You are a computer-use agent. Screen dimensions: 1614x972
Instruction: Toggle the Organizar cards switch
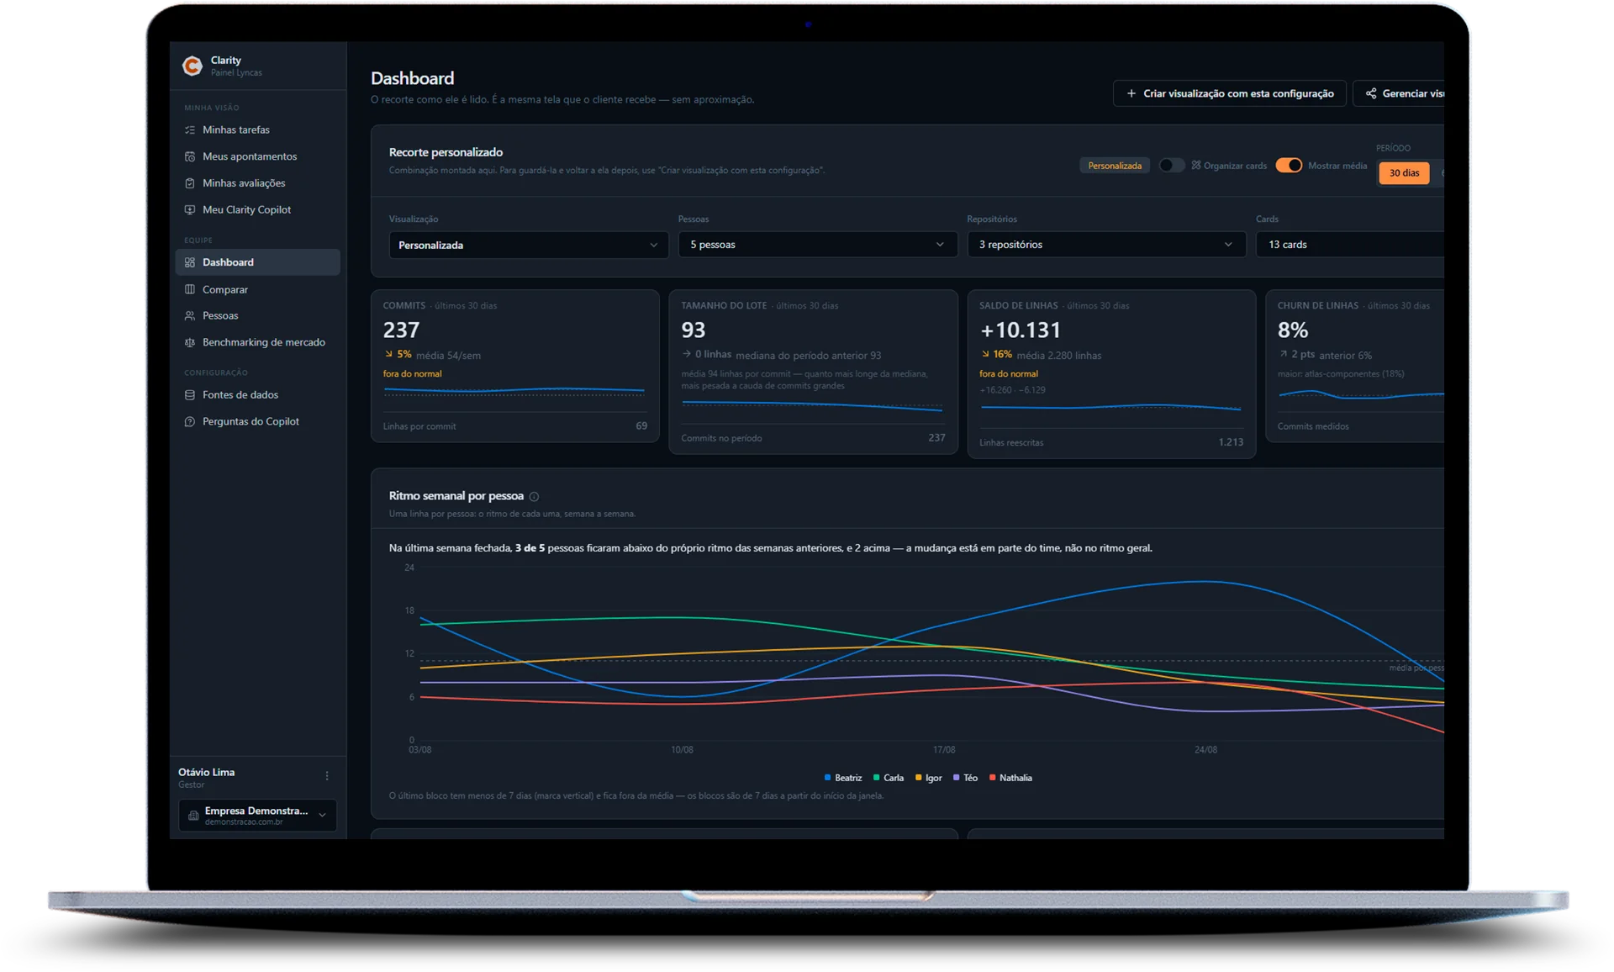point(1171,165)
